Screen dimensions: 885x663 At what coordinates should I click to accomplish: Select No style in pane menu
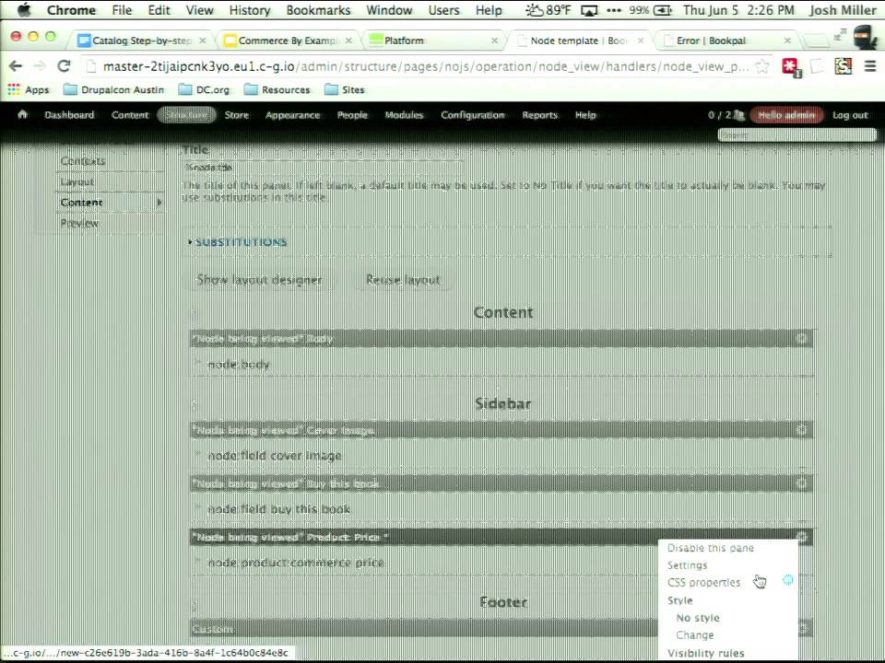coord(698,618)
